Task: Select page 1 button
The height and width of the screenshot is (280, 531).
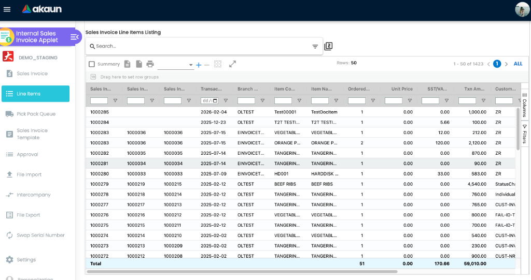Action: pyautogui.click(x=497, y=64)
